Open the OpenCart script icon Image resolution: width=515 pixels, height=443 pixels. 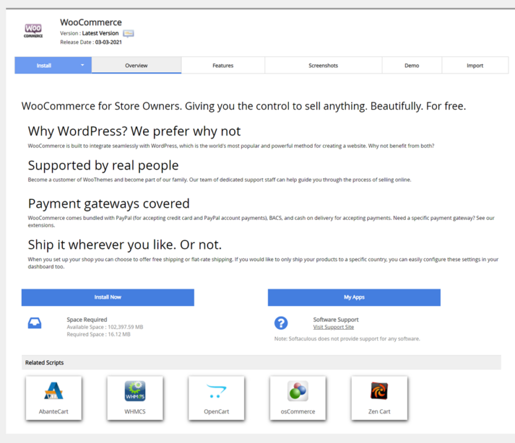coord(217,391)
